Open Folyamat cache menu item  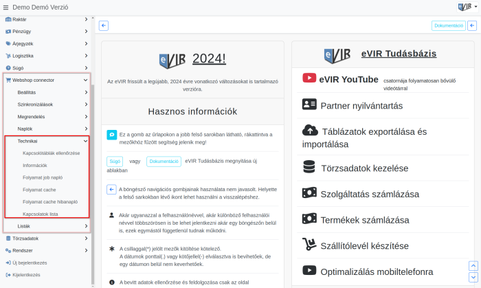click(39, 190)
